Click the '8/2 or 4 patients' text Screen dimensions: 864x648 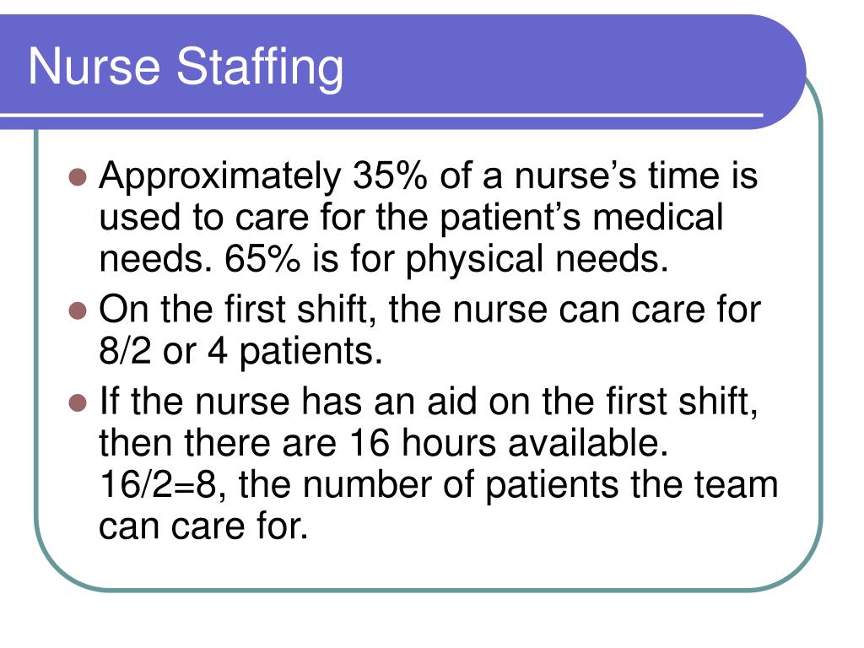click(240, 352)
